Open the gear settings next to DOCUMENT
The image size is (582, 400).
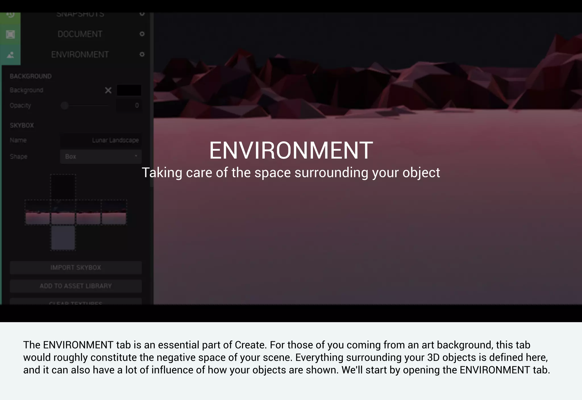coord(142,34)
